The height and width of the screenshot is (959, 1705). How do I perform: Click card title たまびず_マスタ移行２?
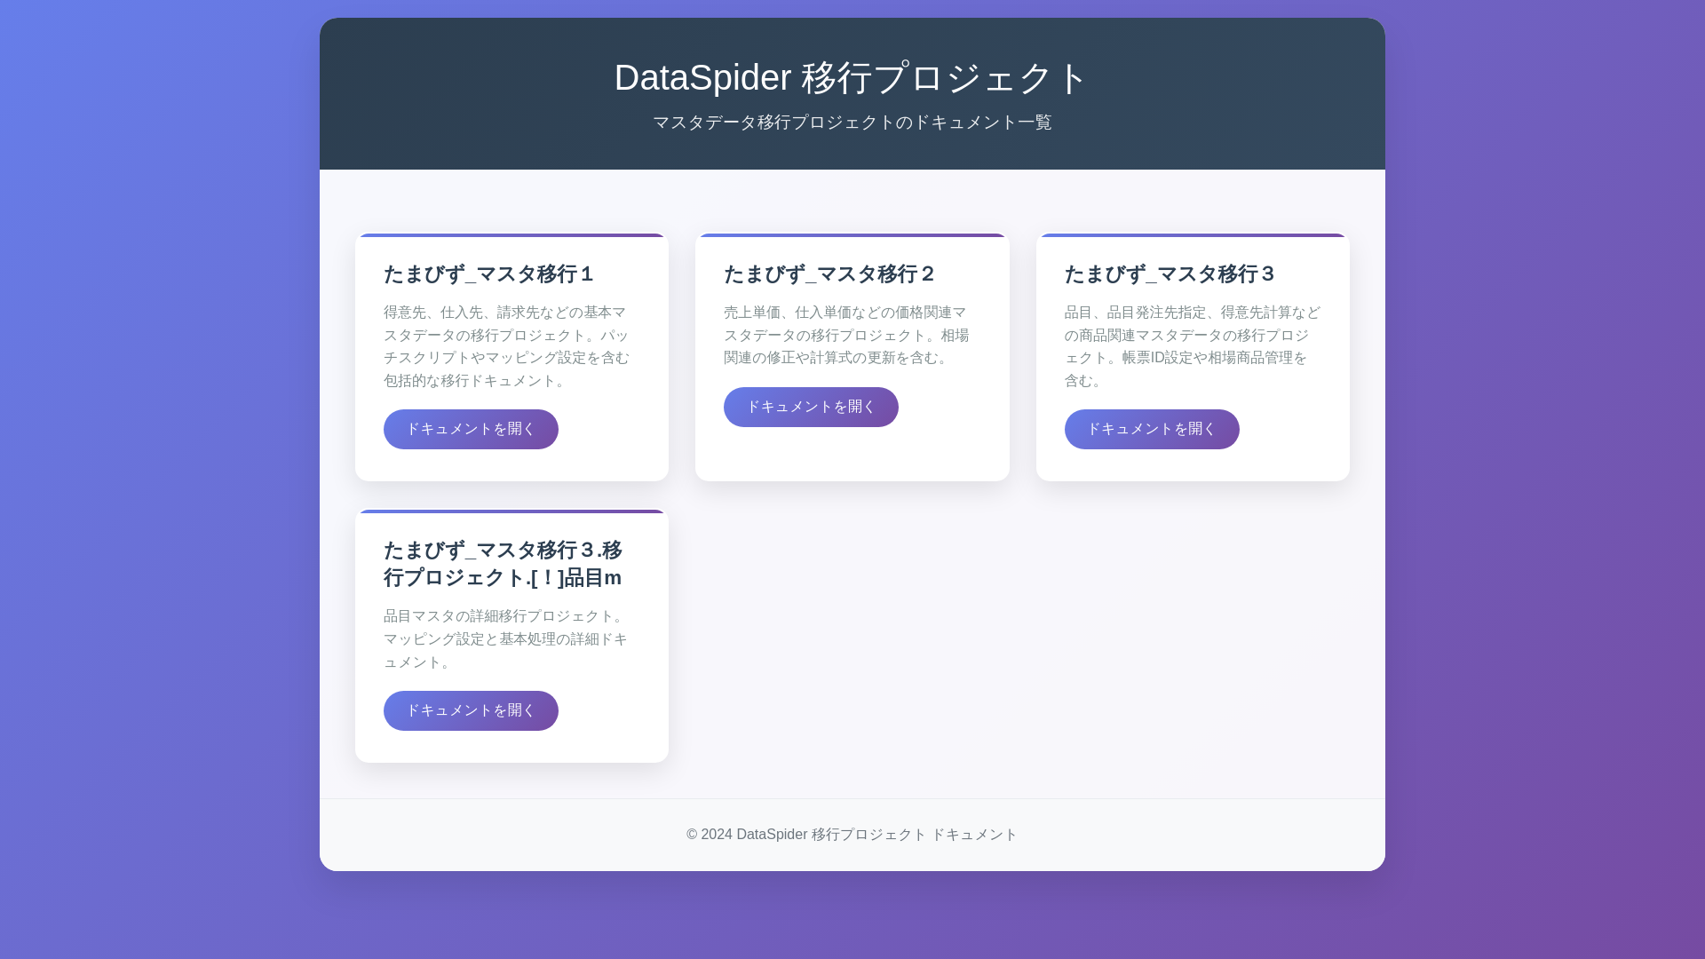pyautogui.click(x=829, y=273)
